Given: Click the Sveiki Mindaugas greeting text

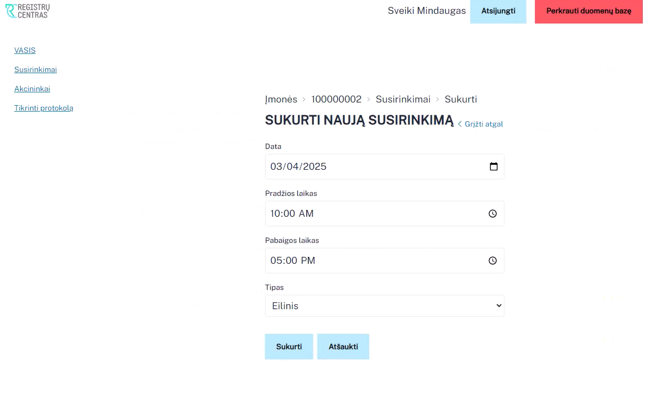Looking at the screenshot, I should tap(427, 11).
